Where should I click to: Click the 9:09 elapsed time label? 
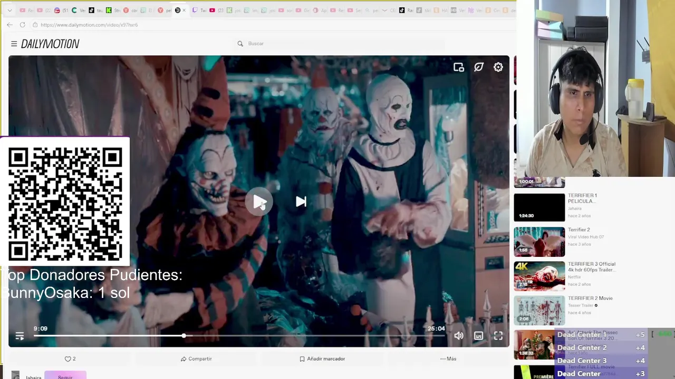tap(41, 328)
